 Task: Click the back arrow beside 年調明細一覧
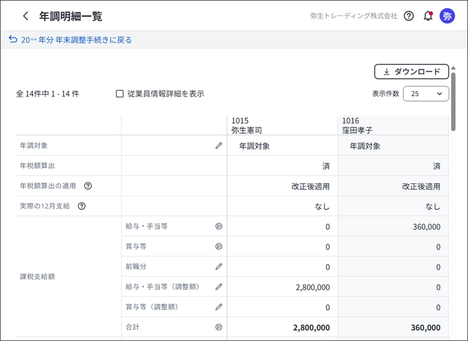(25, 16)
